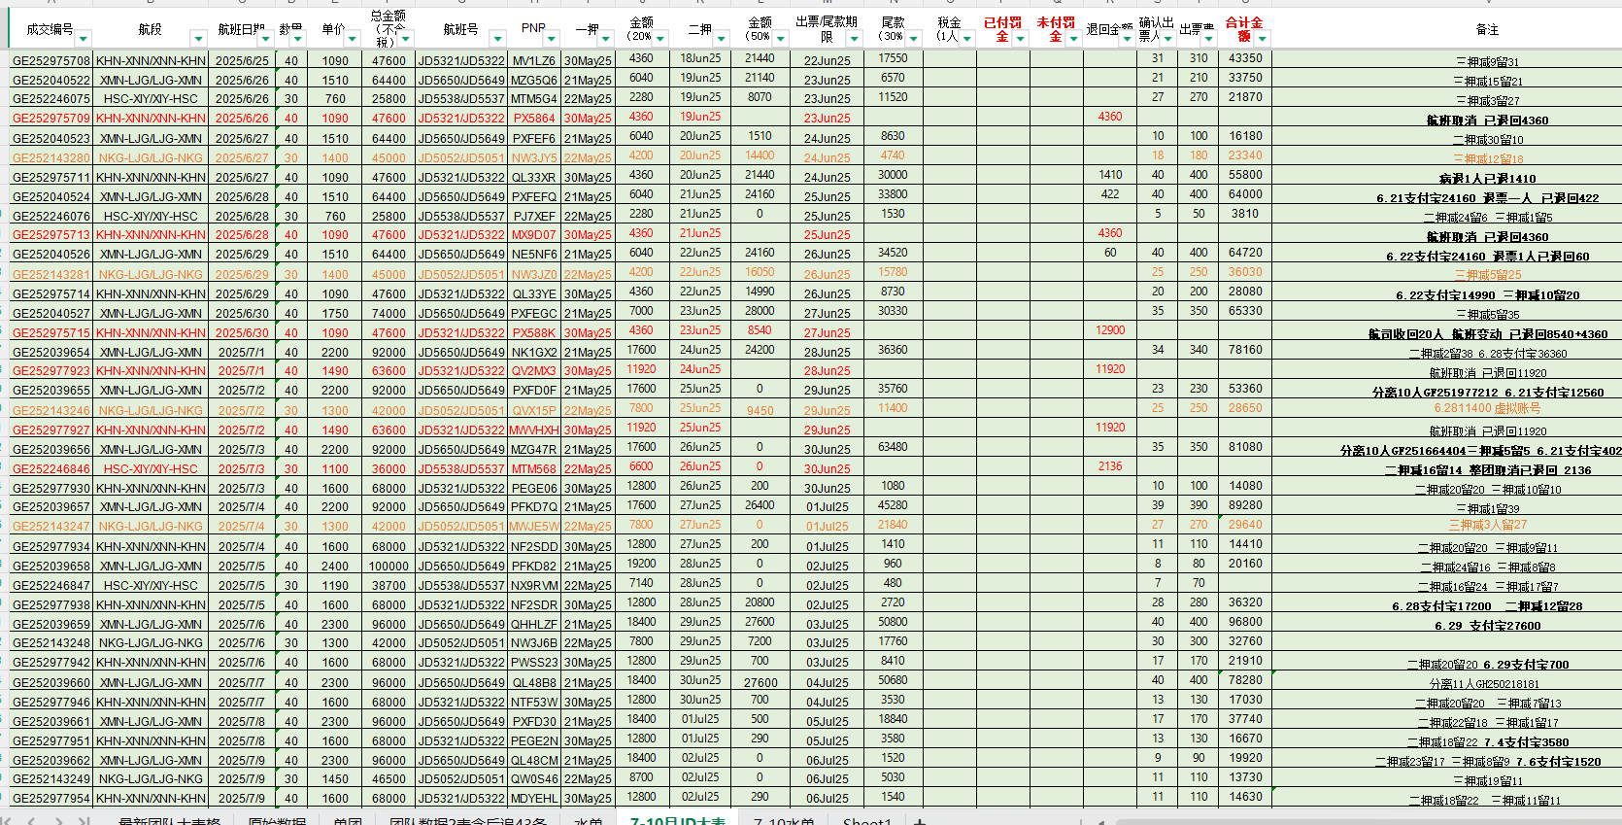Screen dimensions: 1622x825
Task: Open the 单价 column filter dropdown
Action: point(353,39)
